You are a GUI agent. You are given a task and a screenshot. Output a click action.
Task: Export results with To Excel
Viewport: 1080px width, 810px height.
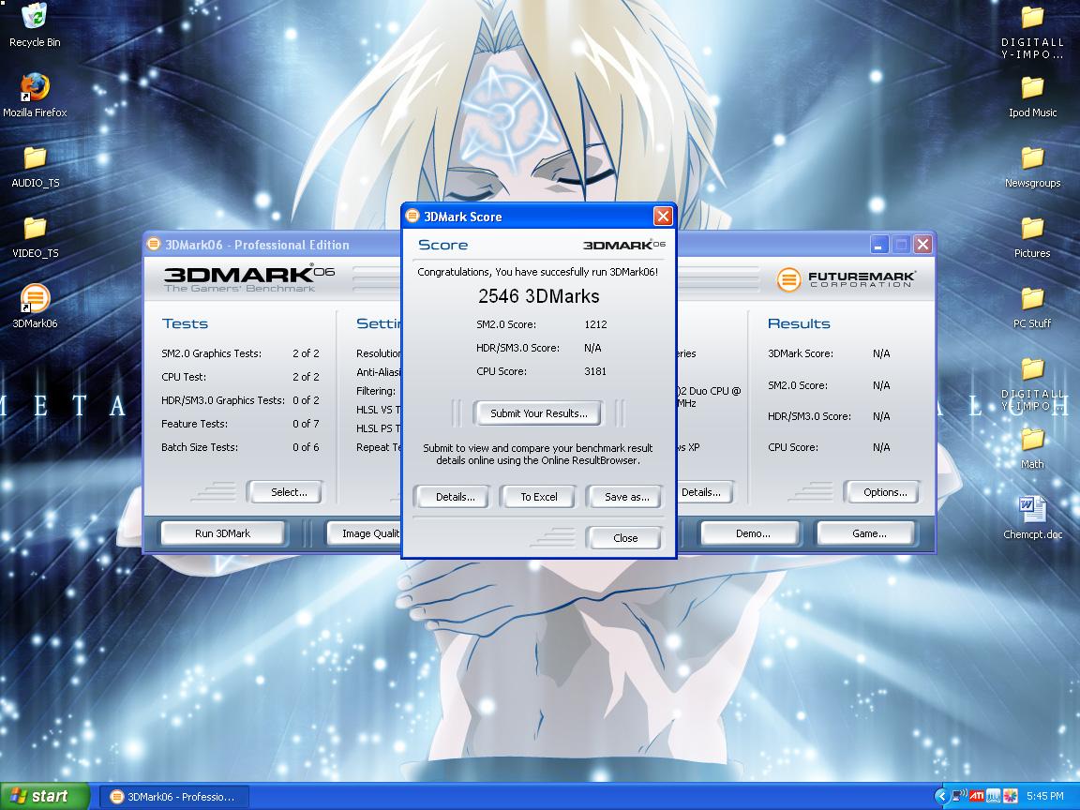(x=538, y=497)
